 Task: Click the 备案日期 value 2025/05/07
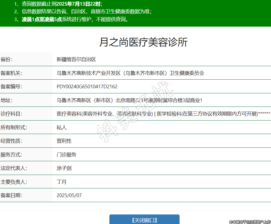click(x=69, y=195)
